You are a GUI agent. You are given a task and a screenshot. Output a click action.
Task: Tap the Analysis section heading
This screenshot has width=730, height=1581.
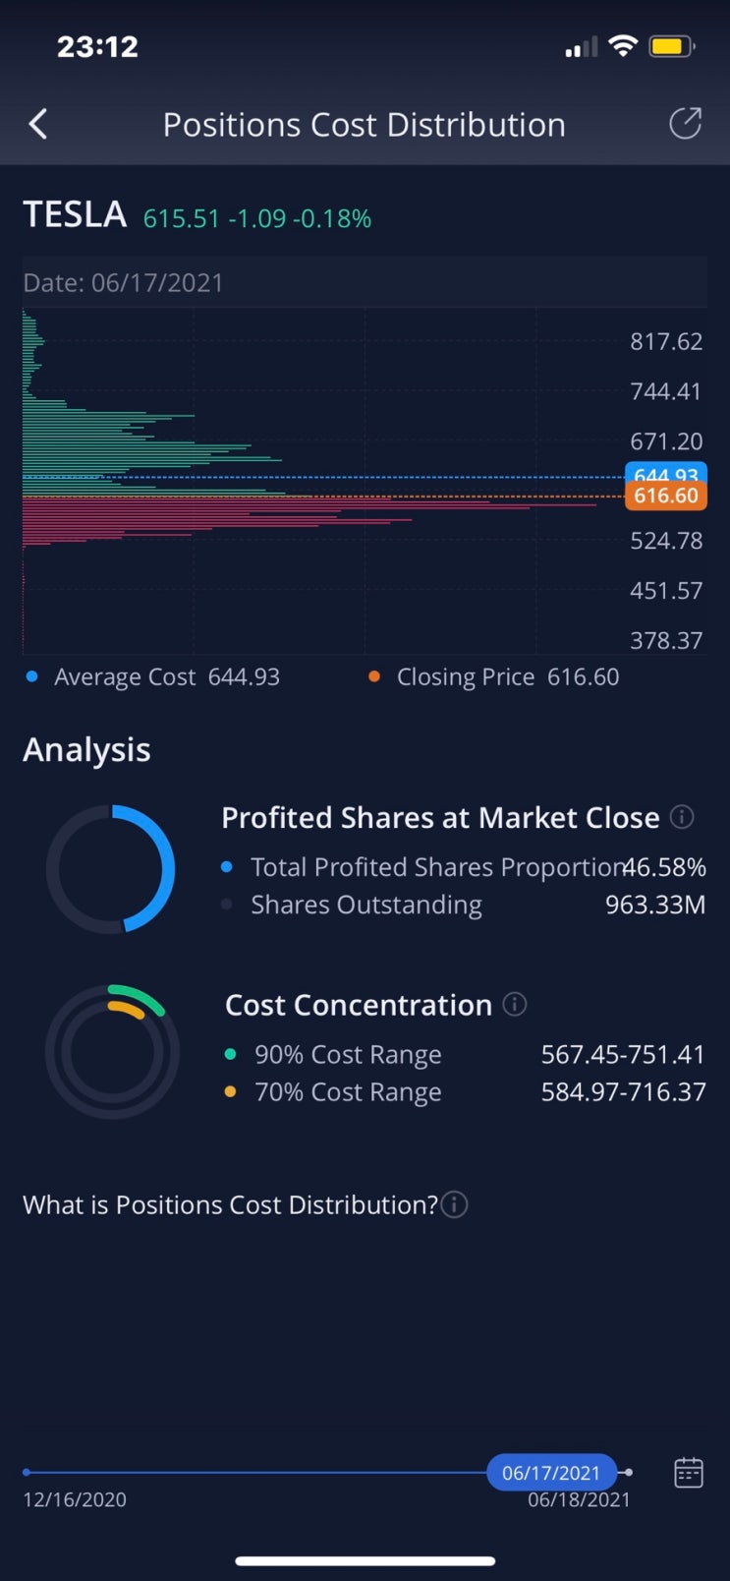86,749
